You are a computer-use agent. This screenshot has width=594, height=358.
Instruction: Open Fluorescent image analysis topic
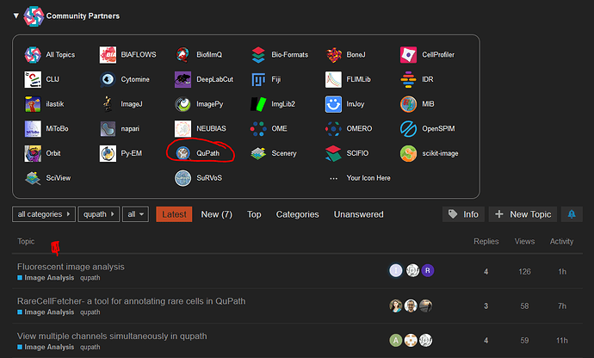click(71, 267)
